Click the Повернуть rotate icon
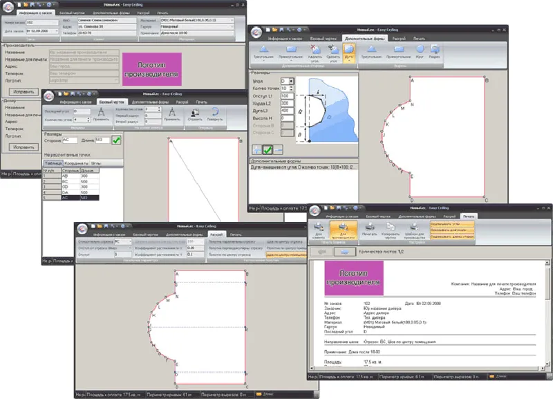 tap(215, 114)
